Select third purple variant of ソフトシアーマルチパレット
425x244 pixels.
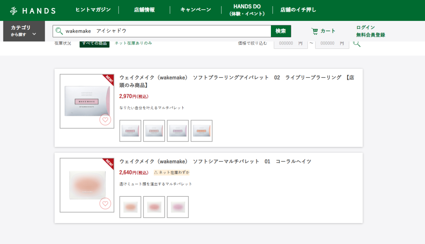pyautogui.click(x=178, y=207)
